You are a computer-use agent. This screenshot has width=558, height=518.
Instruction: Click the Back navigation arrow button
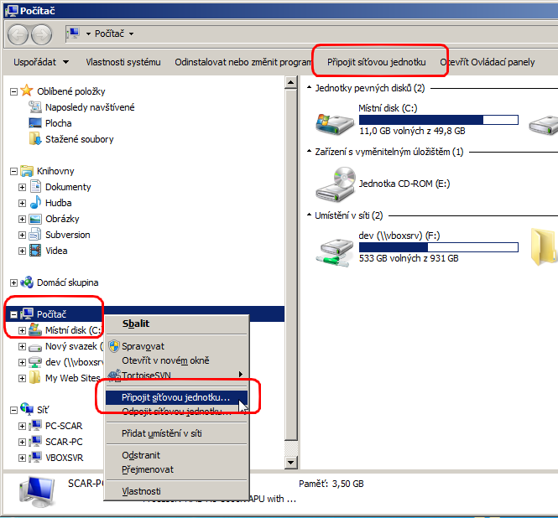pos(18,34)
